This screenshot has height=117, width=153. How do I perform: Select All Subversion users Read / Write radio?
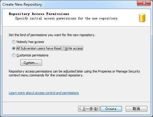tap(14, 48)
